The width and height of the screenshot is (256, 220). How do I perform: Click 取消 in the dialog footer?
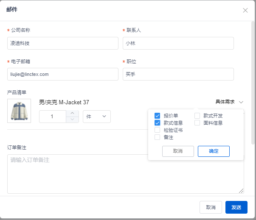211,207
